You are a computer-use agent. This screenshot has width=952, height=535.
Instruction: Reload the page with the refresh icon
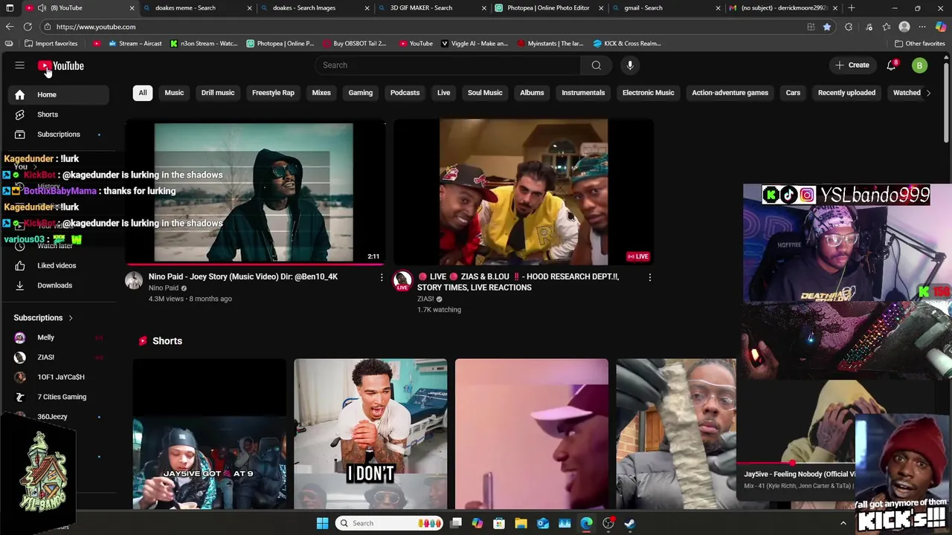(28, 27)
